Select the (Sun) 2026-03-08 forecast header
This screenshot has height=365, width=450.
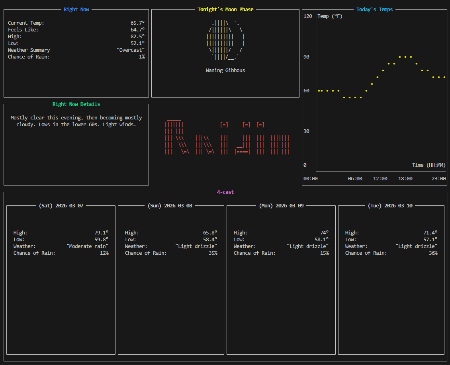click(170, 206)
